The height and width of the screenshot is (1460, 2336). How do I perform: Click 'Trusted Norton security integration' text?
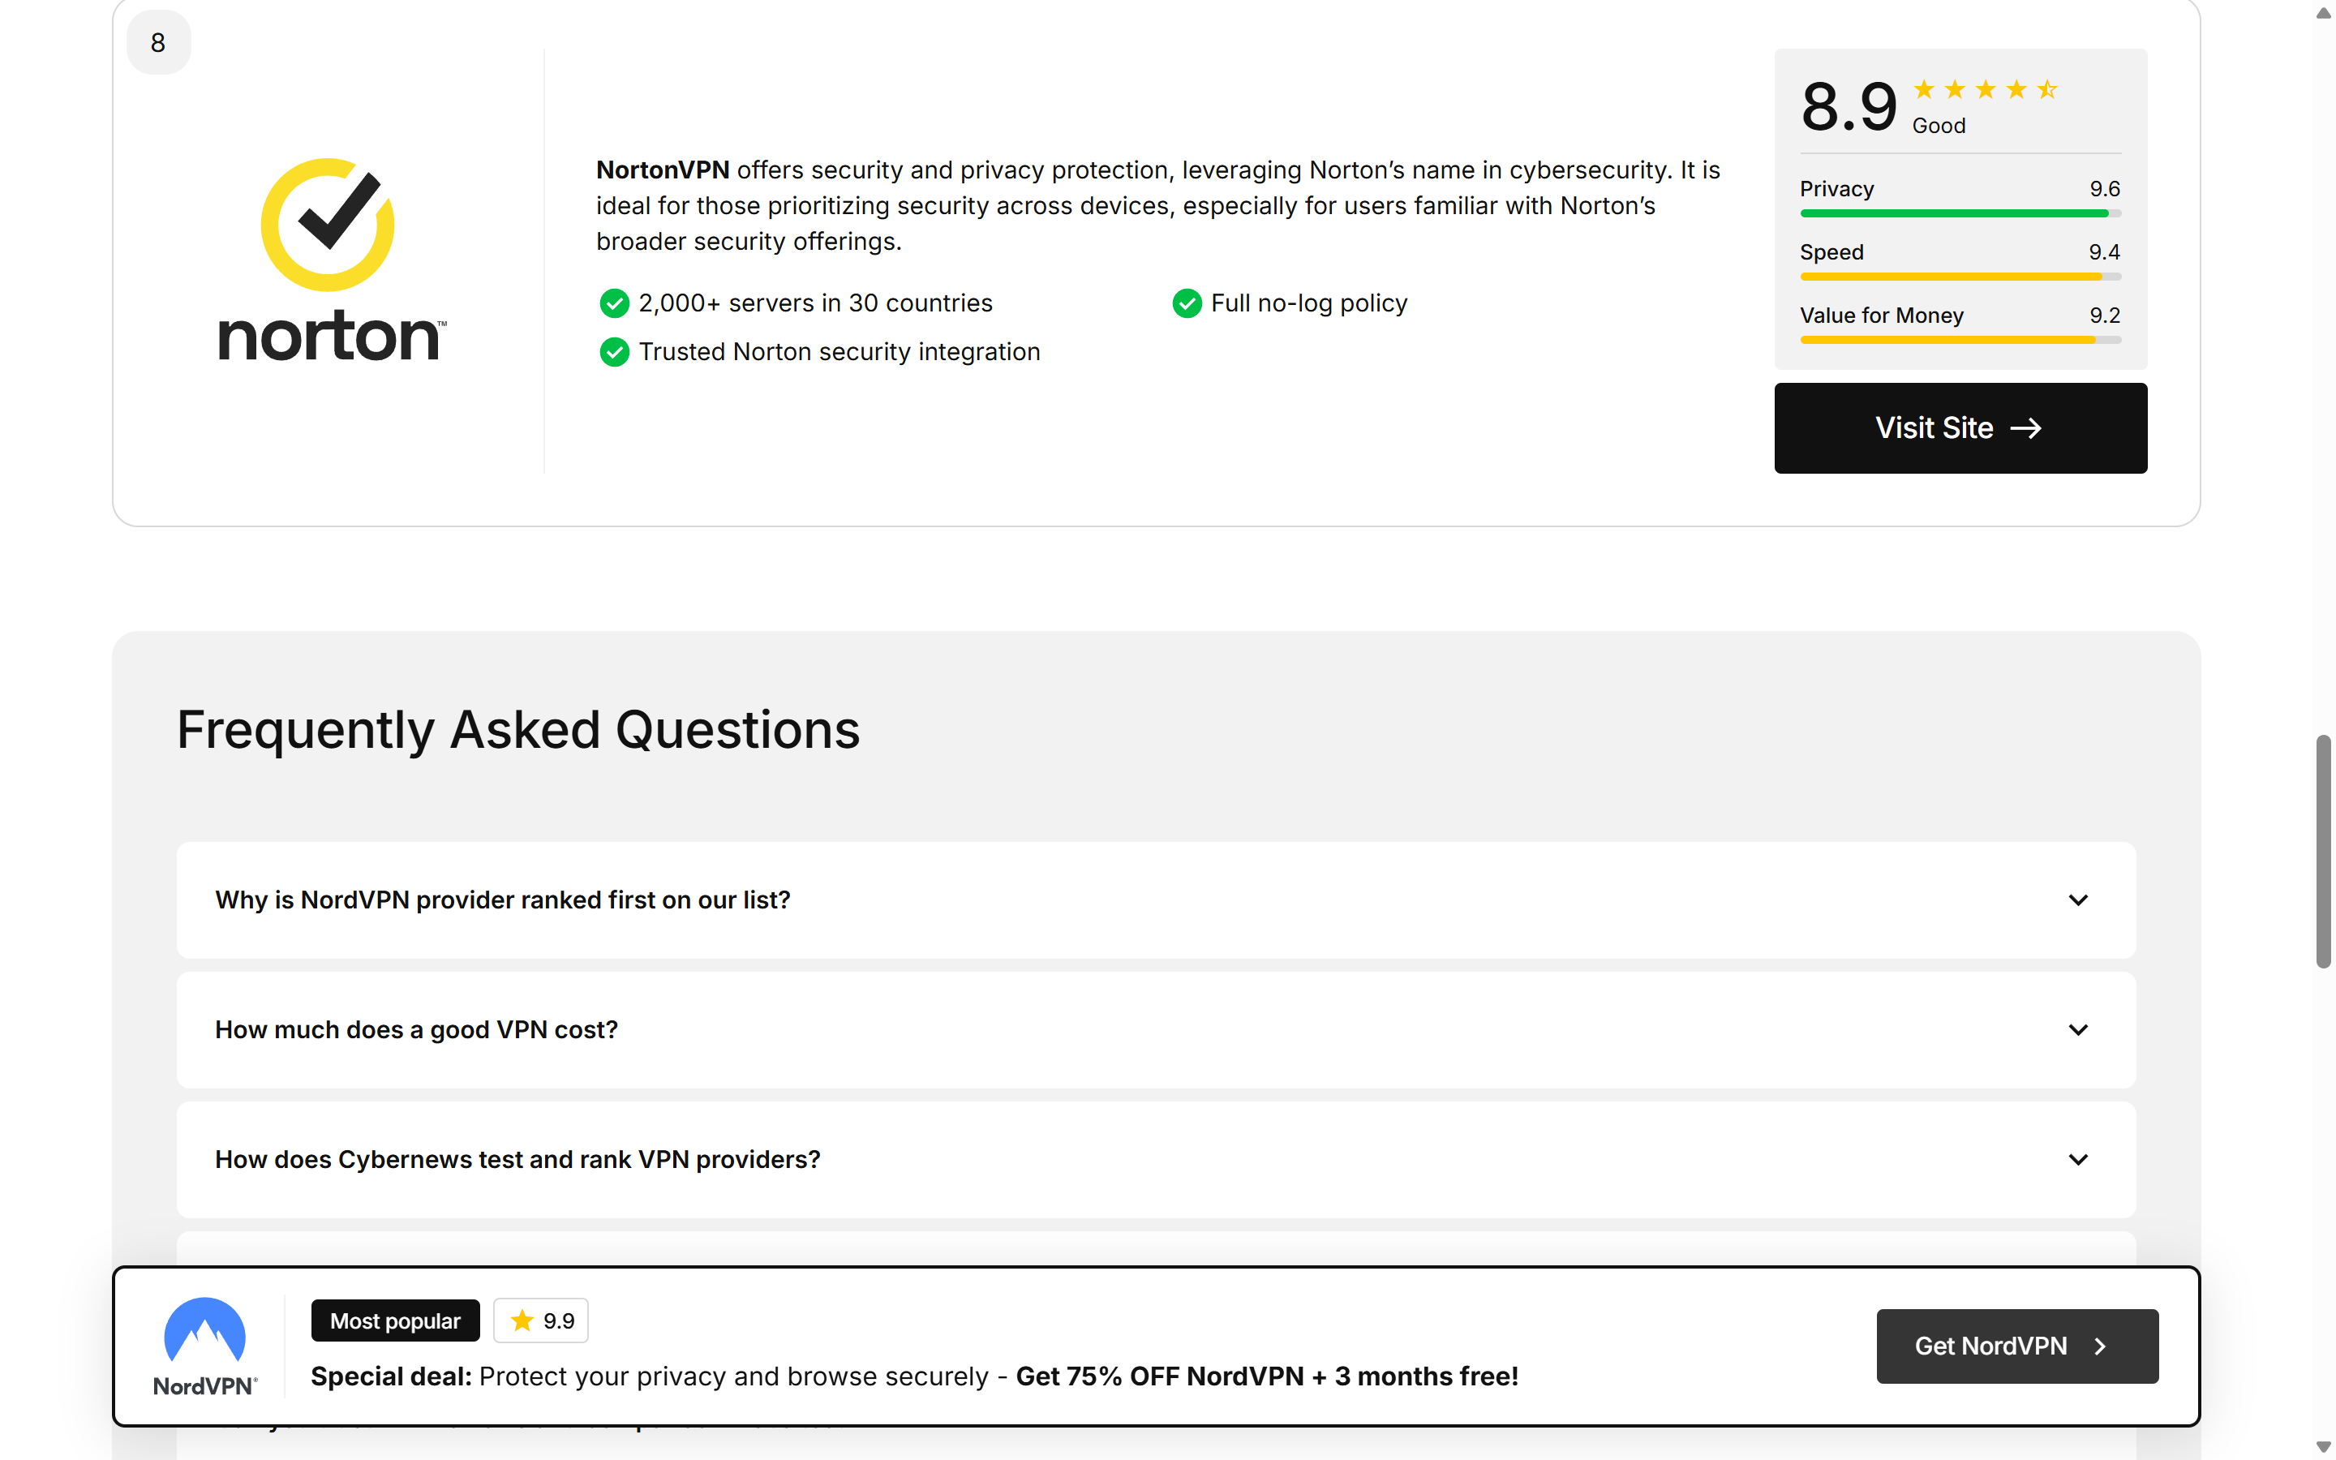click(839, 353)
